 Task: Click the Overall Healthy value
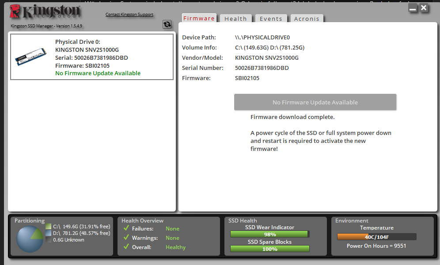coord(176,247)
